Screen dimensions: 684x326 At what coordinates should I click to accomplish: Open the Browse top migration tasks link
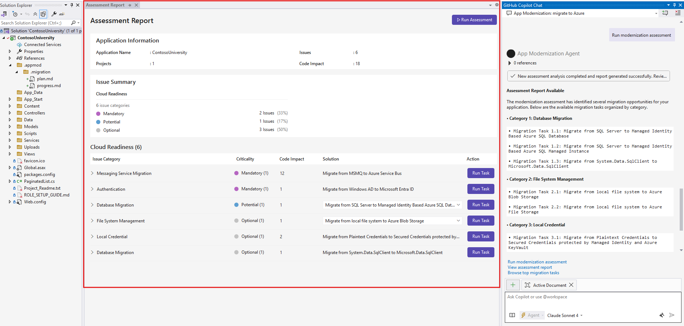click(x=533, y=272)
